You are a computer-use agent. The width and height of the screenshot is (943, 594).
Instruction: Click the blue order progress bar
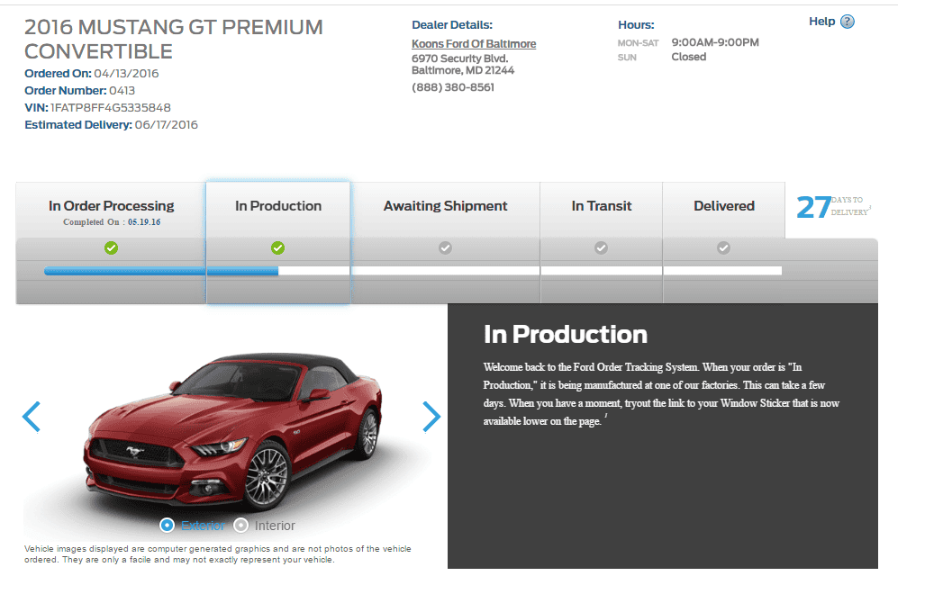pyautogui.click(x=161, y=271)
